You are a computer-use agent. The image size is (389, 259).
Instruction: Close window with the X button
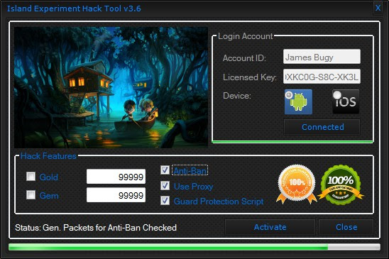(378, 8)
